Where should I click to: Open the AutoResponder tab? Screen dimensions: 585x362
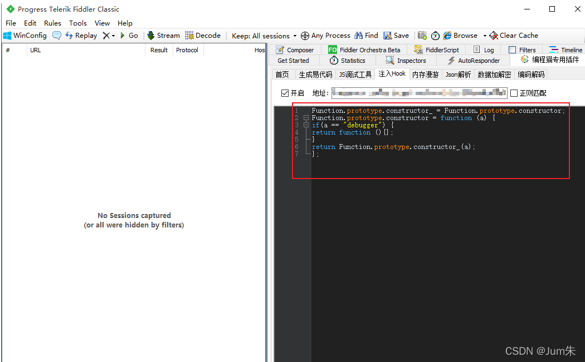coord(474,61)
